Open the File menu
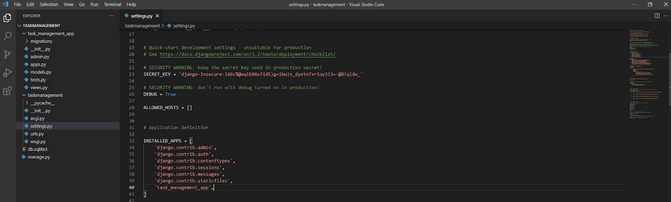The height and width of the screenshot is (202, 671). point(17,4)
